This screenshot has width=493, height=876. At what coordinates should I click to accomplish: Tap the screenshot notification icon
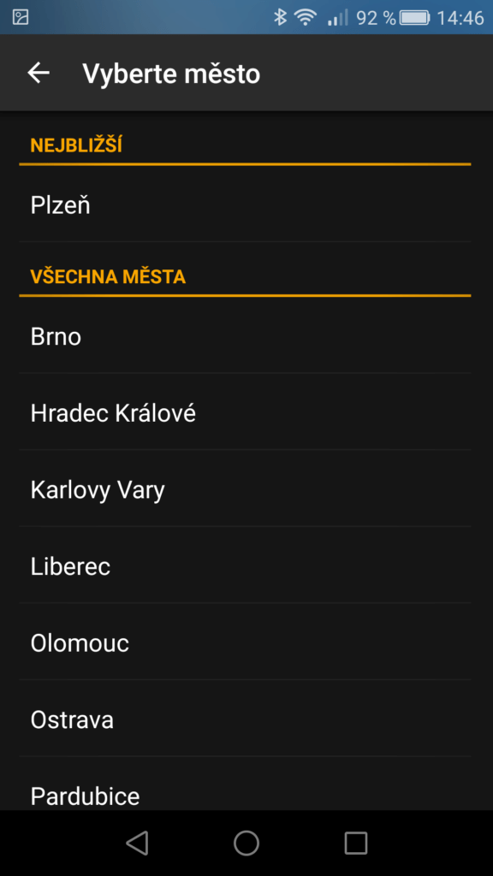tap(21, 17)
